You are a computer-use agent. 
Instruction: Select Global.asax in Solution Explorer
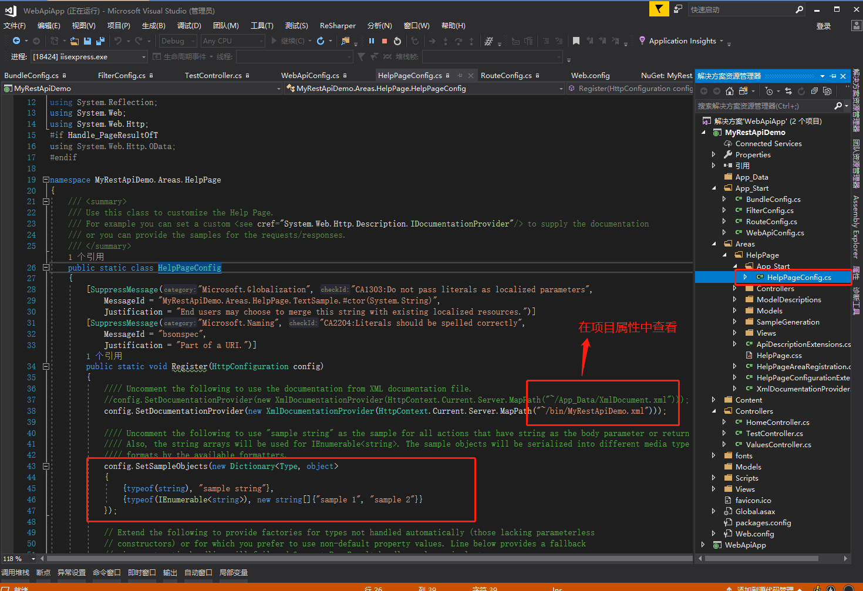click(x=755, y=511)
